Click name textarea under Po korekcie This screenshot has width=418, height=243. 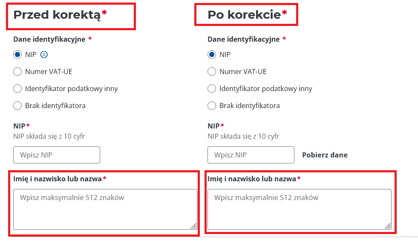click(300, 209)
